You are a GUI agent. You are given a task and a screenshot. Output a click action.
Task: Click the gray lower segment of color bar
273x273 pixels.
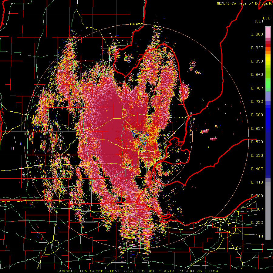point(268,211)
